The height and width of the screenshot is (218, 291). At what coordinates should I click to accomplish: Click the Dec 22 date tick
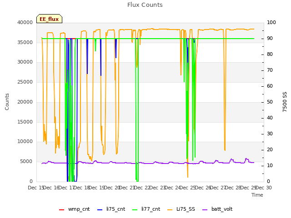pos(142,188)
